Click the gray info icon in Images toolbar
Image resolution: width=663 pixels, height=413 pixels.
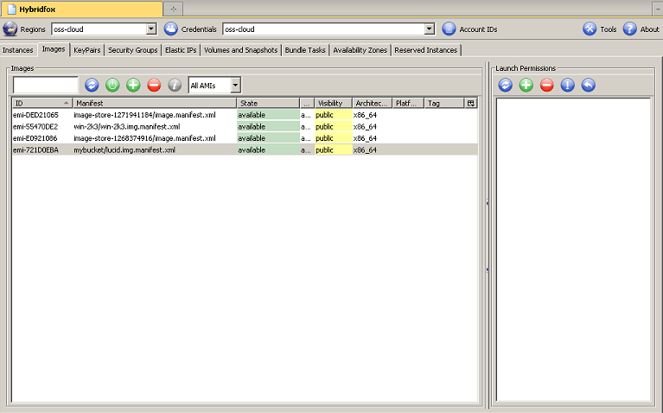pyautogui.click(x=175, y=85)
